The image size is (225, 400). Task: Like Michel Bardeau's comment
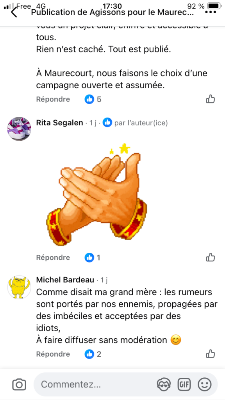point(211,354)
